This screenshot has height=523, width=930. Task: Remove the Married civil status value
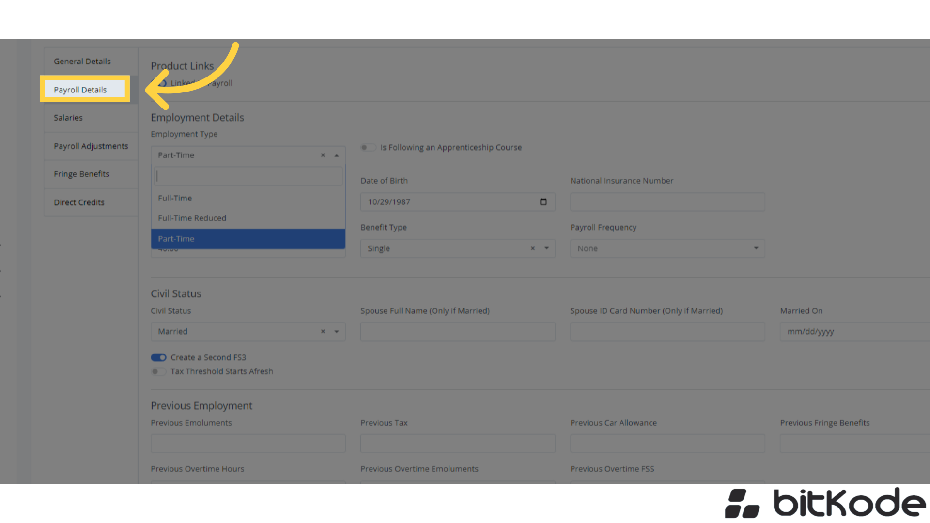pyautogui.click(x=323, y=332)
